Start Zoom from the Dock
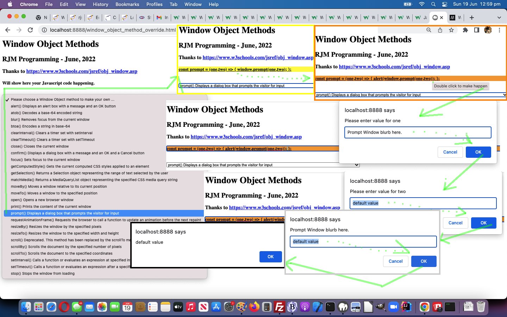Viewport: 507px width, 317px height. click(393, 307)
